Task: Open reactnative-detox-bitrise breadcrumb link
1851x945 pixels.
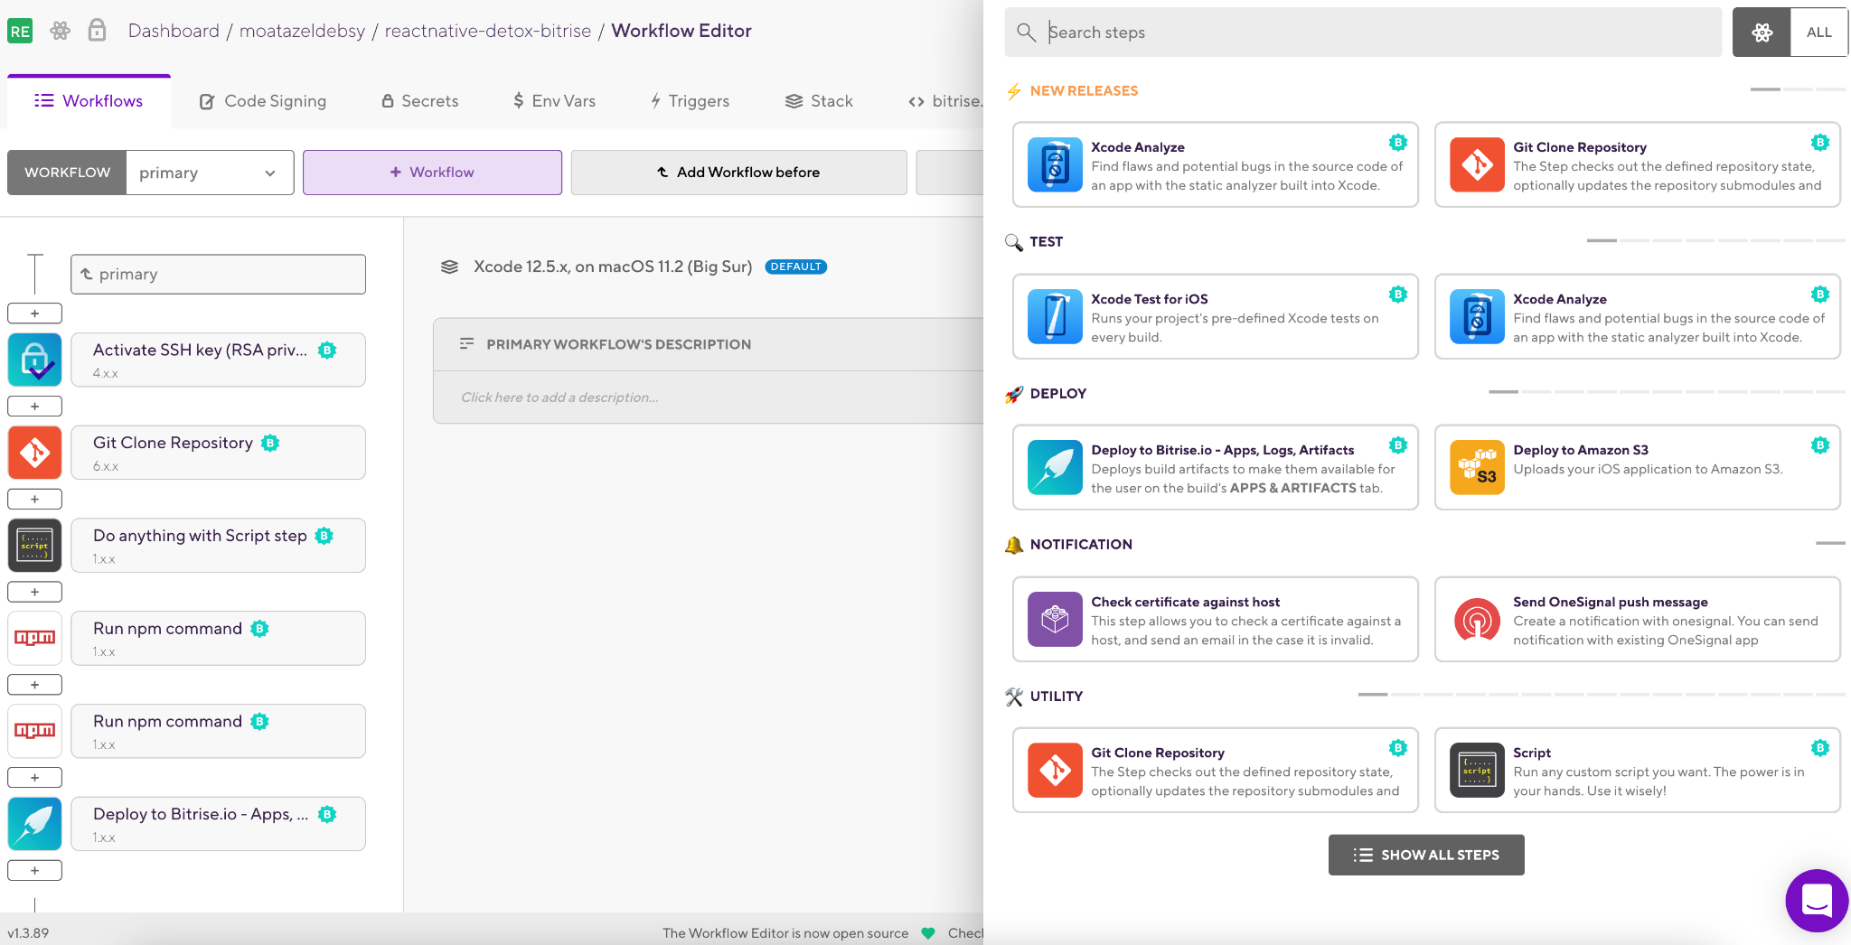Action: (x=488, y=31)
